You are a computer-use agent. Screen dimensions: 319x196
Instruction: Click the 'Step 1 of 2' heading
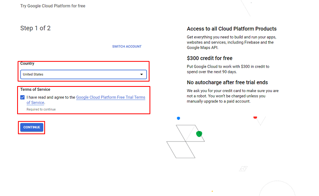(x=35, y=28)
